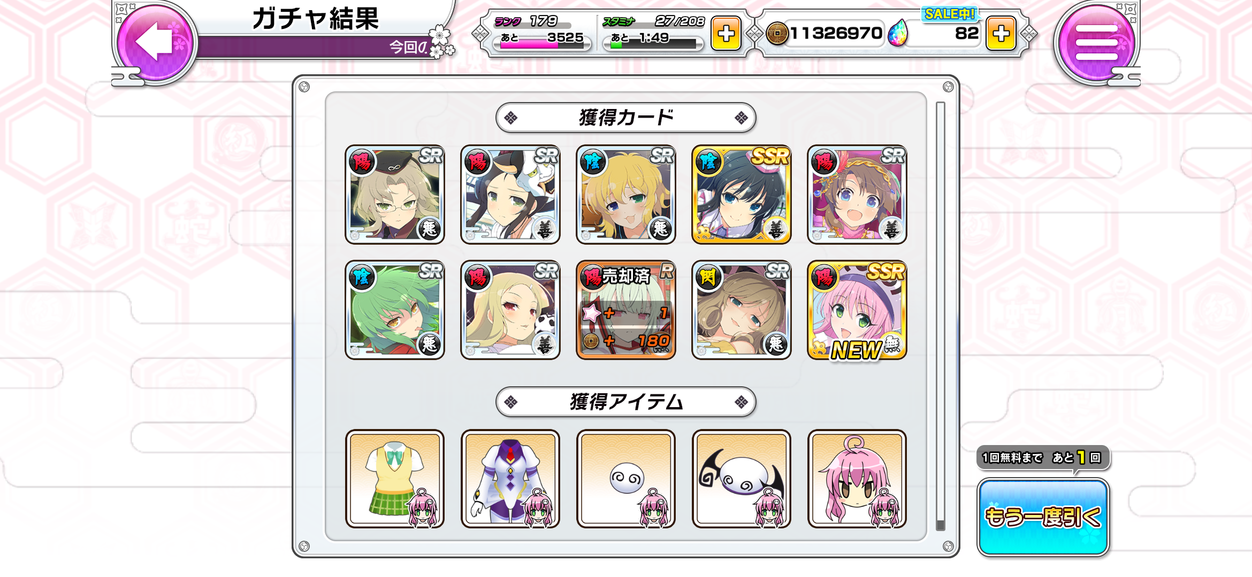Viewport: 1252px width, 577px height.
Task: Click the results panel vertical scrollbar
Action: 940,316
